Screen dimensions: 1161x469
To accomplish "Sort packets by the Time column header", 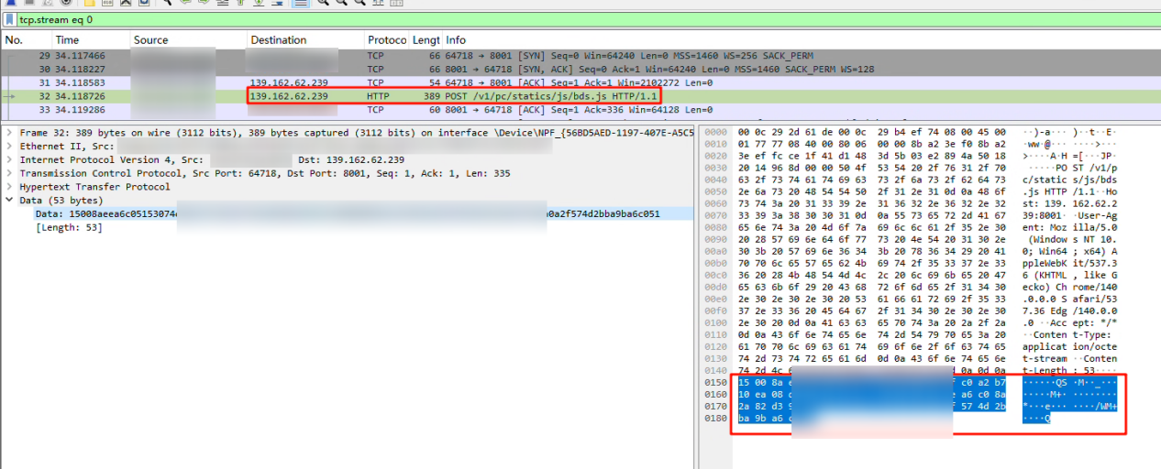I will click(x=67, y=40).
